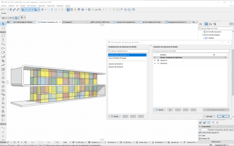
Task: Select the Arrow selection tool
Action: [x=3, y=24]
